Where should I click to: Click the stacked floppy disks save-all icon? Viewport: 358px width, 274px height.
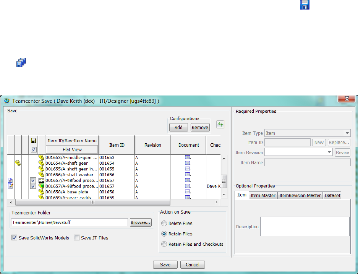pos(21,62)
